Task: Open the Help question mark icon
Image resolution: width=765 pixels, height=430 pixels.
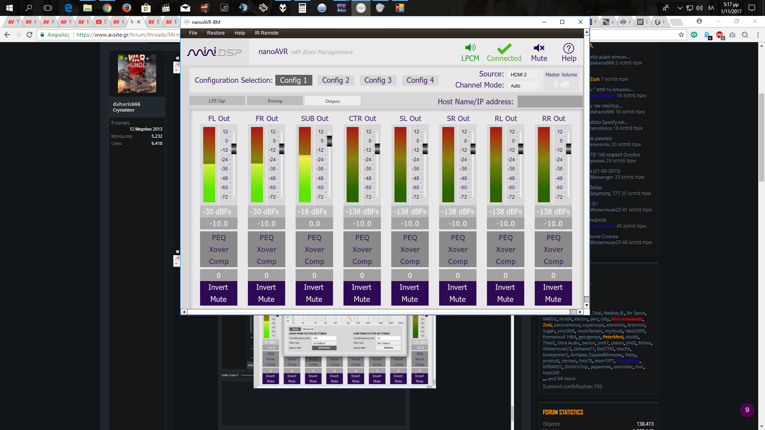Action: tap(569, 48)
